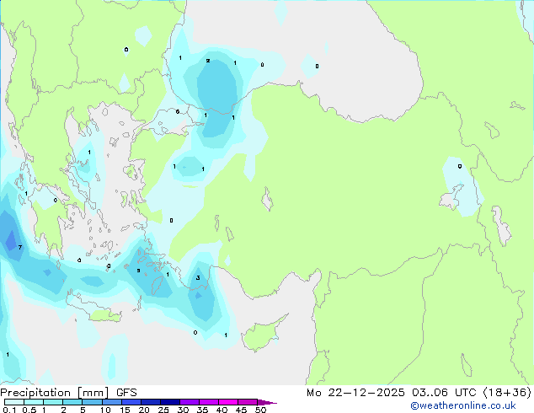The height and width of the screenshot is (413, 534).
Task: Pick the 40–45 mm magenta legend swatch
Action: 228,402
